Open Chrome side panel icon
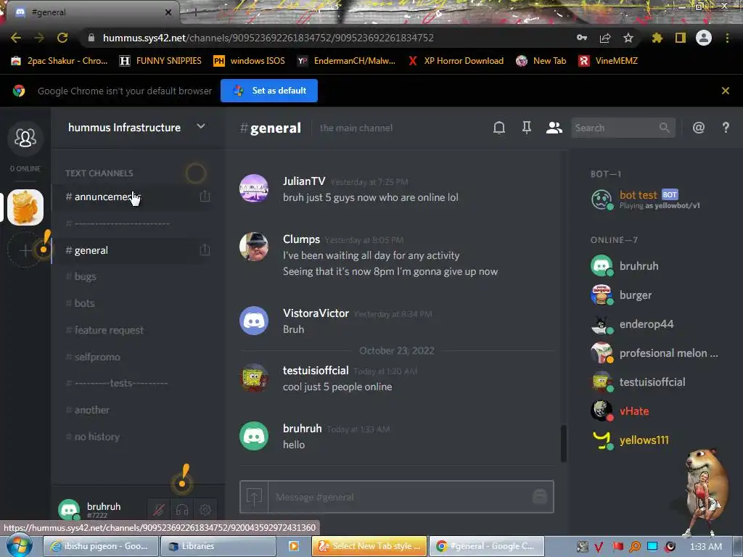This screenshot has height=557, width=743. point(681,38)
